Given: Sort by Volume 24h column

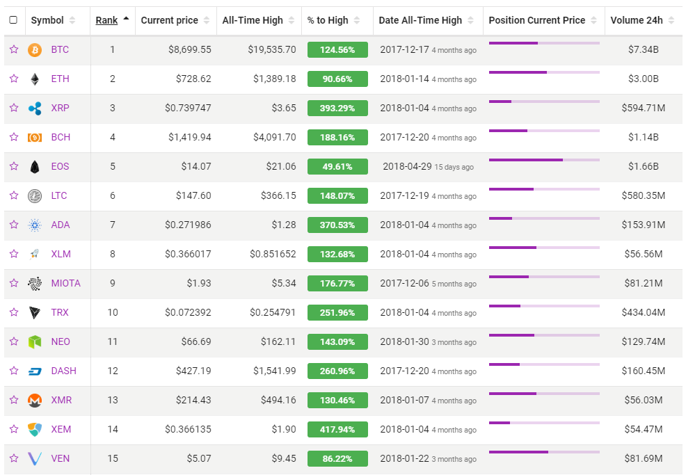Looking at the screenshot, I should (643, 21).
